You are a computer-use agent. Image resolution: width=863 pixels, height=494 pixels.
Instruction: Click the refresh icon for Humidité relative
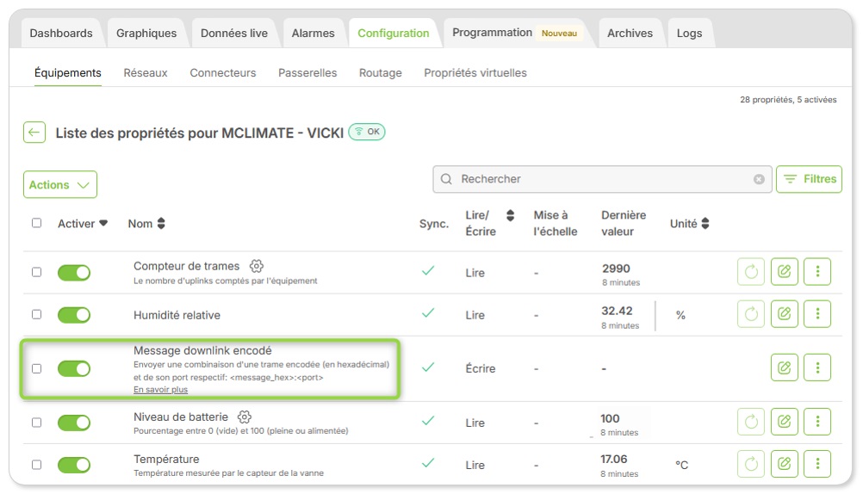[751, 314]
